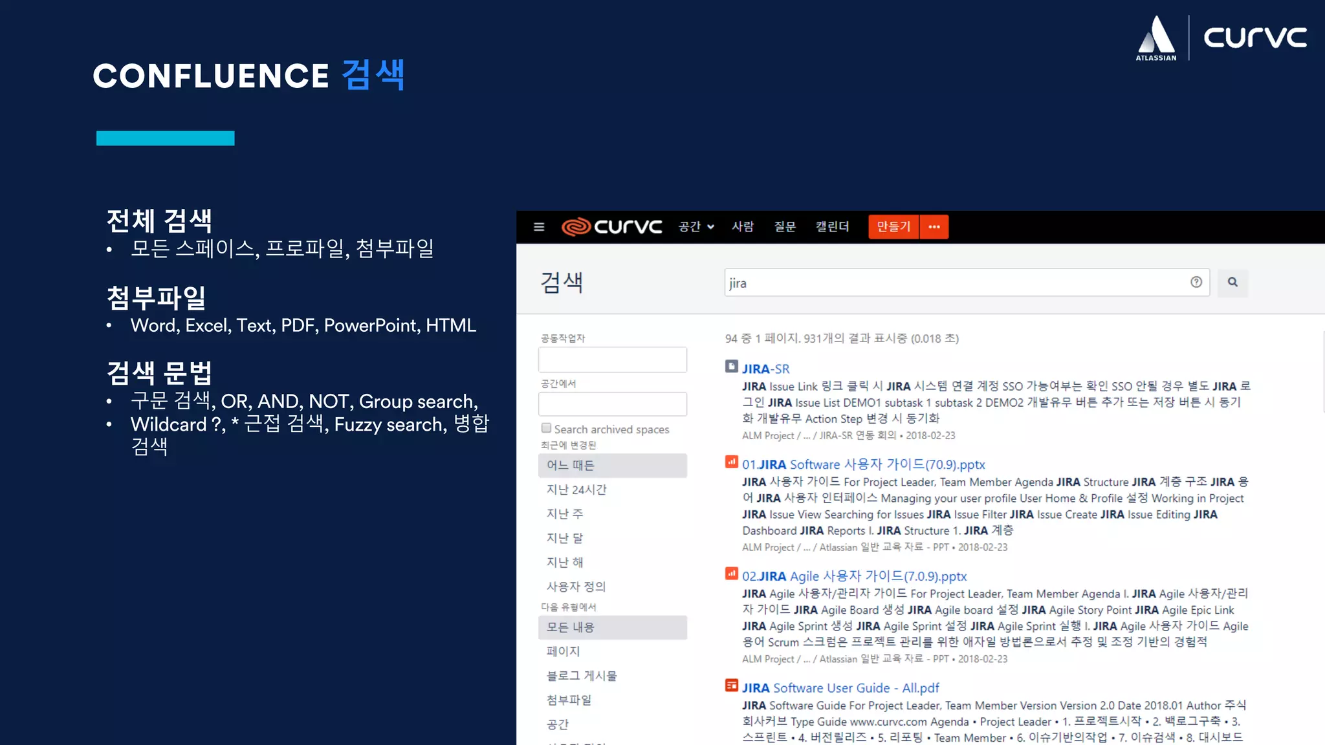The width and height of the screenshot is (1325, 745).
Task: Open JIRA Software User Guide - All.pdf
Action: pos(840,688)
